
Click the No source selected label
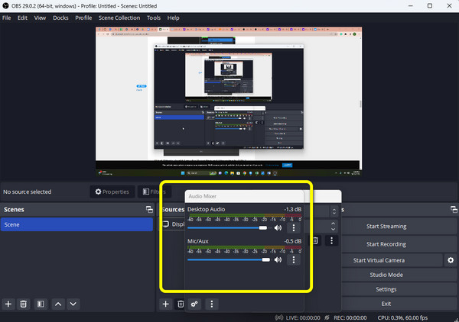pos(28,192)
